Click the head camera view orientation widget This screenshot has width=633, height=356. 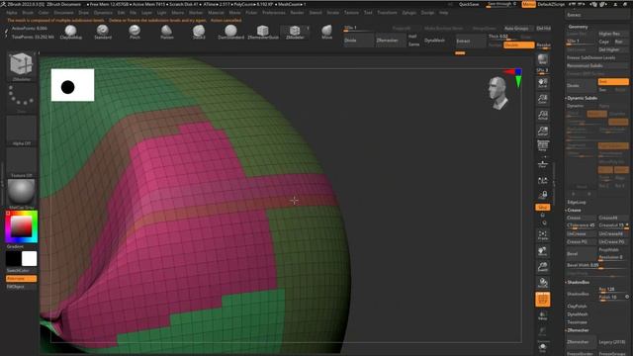(498, 93)
